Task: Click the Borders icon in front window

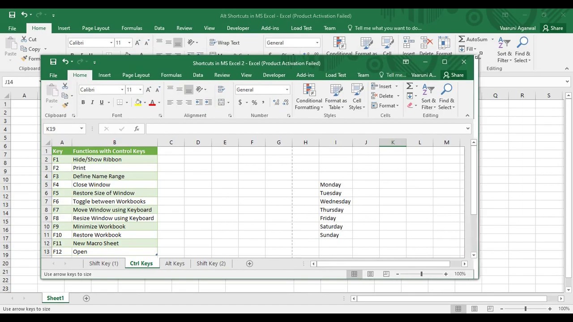Action: 120,102
